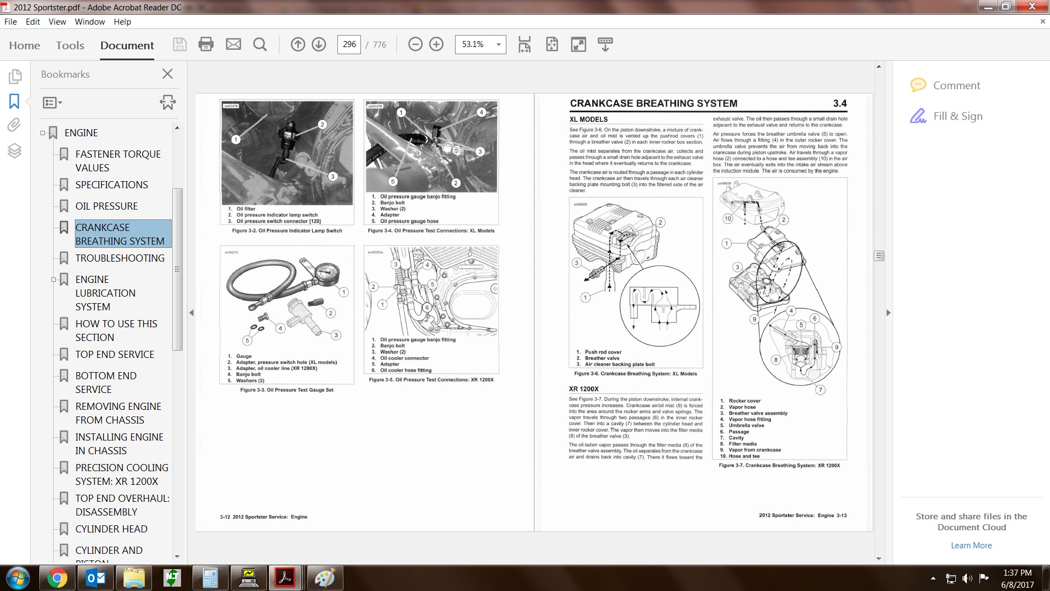Viewport: 1050px width, 591px height.
Task: Click the bookmarks panel vertical scrollbar
Action: [x=177, y=268]
